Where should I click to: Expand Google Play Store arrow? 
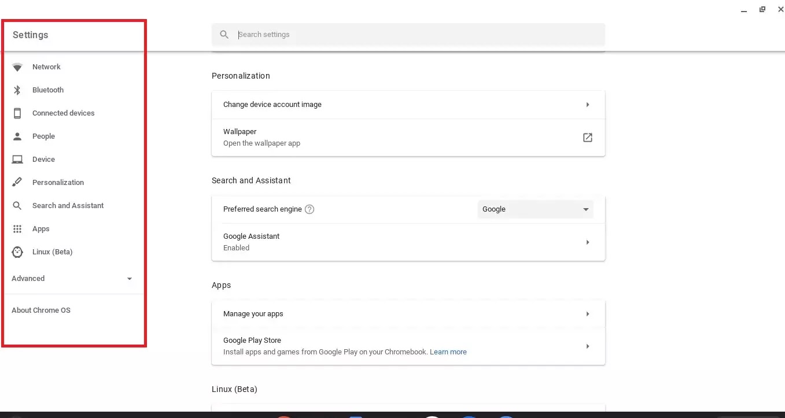click(x=587, y=346)
